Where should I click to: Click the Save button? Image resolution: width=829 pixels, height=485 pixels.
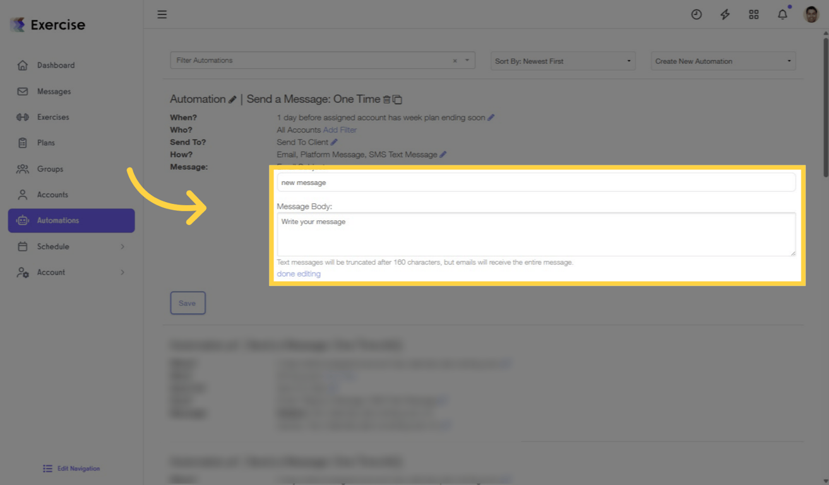(x=188, y=302)
